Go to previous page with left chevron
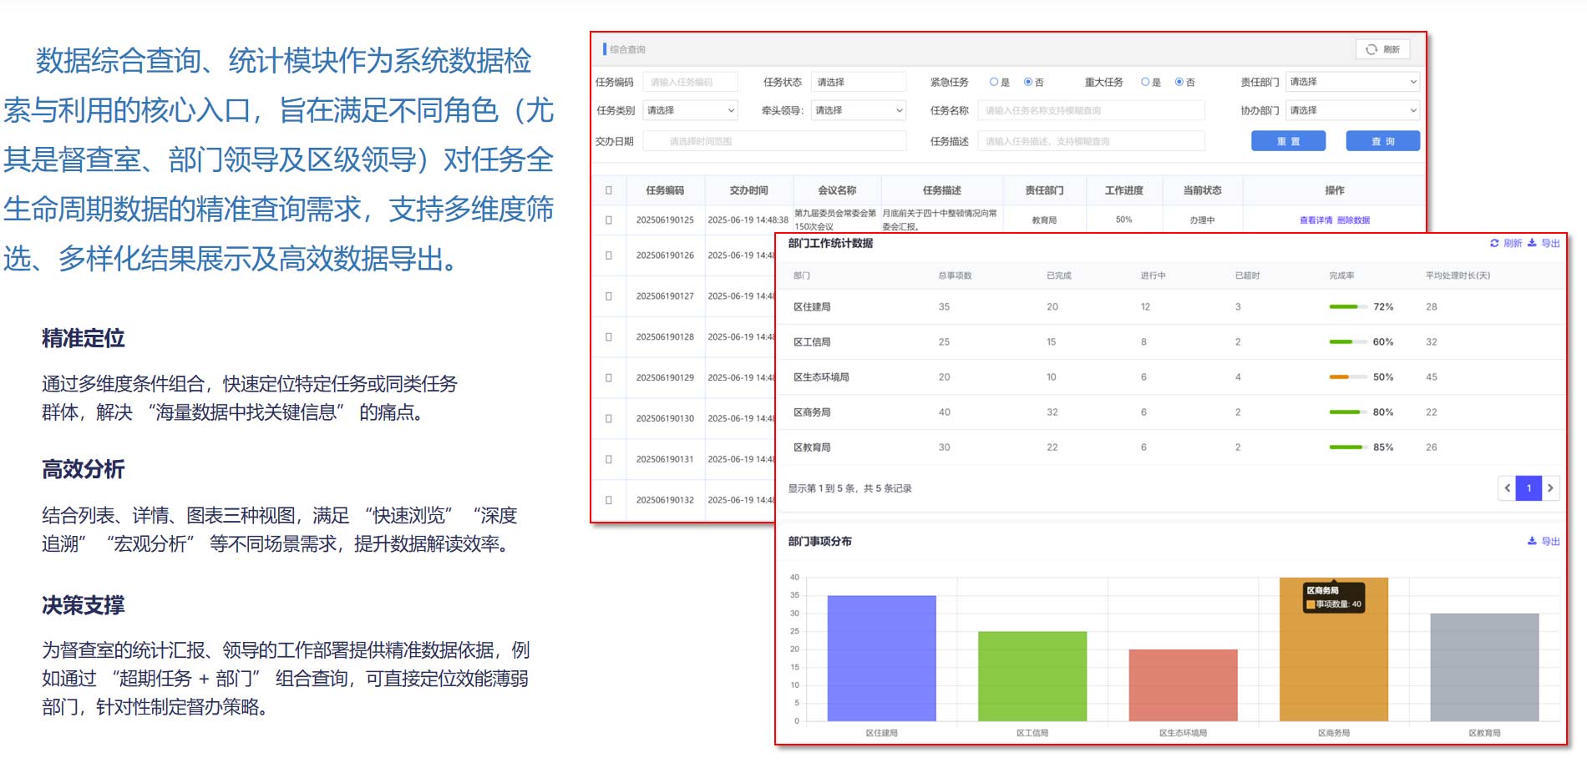Screen dimensions: 1587x773 pos(1508,488)
